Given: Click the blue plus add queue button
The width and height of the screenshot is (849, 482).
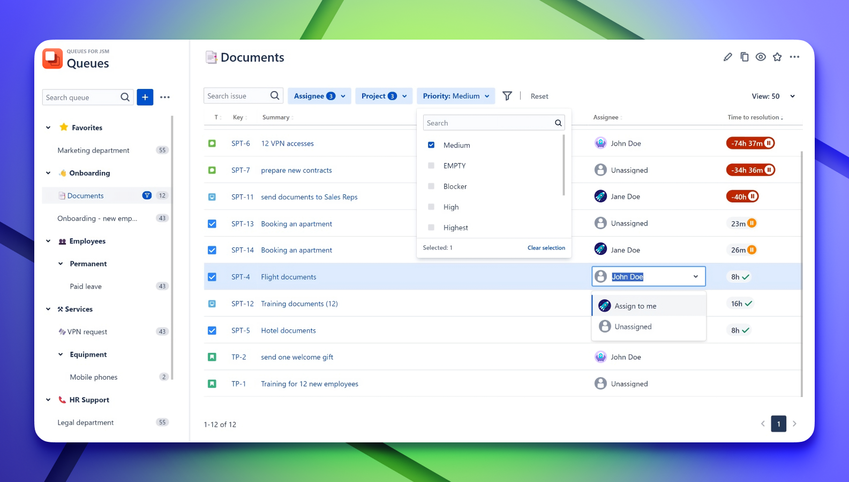Looking at the screenshot, I should (x=145, y=97).
